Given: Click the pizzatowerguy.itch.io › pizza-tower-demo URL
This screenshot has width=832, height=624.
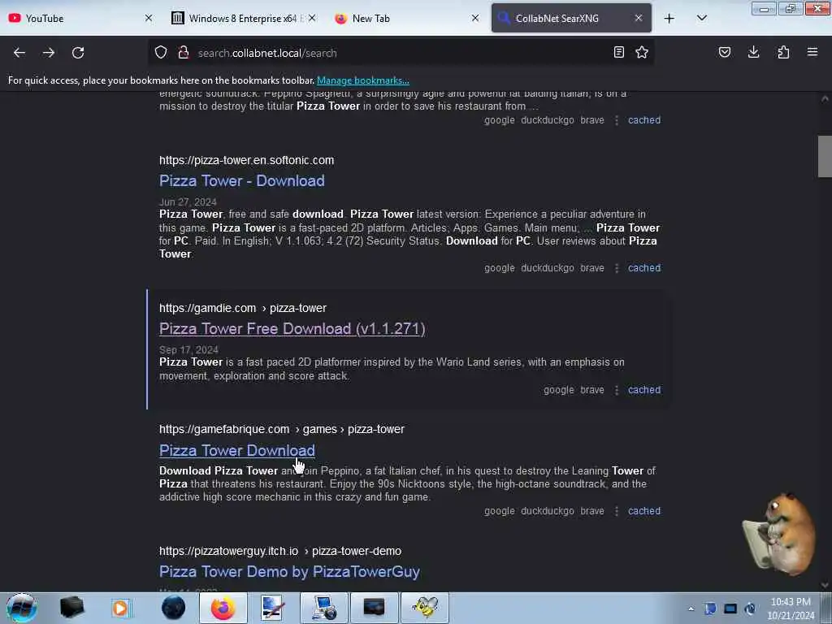Looking at the screenshot, I should (x=280, y=552).
